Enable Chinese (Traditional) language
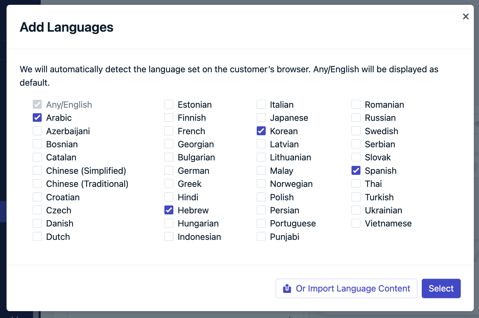This screenshot has height=318, width=479. (x=37, y=184)
